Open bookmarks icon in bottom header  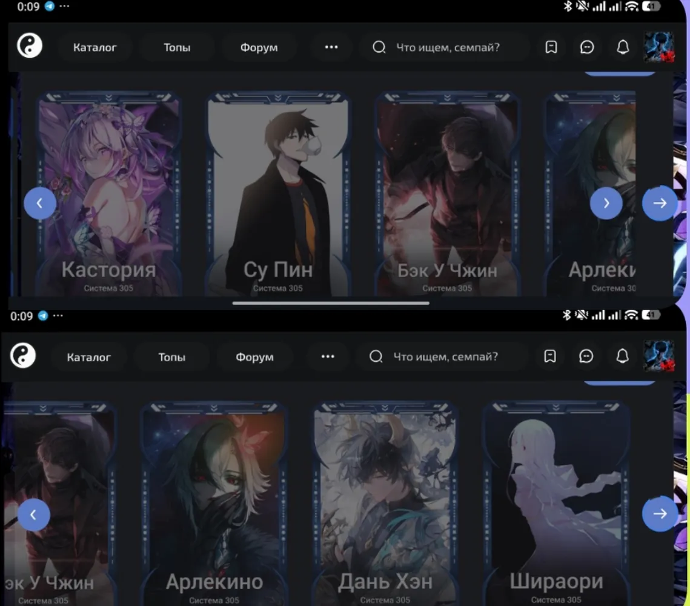point(550,356)
